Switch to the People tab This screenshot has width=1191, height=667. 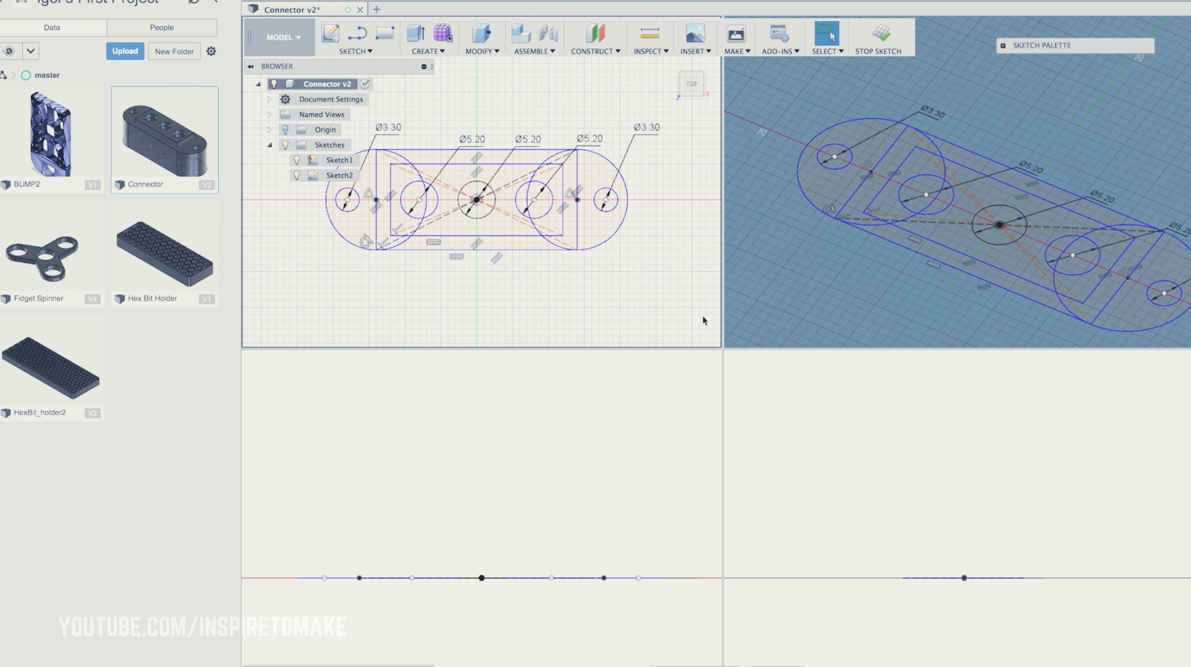162,27
